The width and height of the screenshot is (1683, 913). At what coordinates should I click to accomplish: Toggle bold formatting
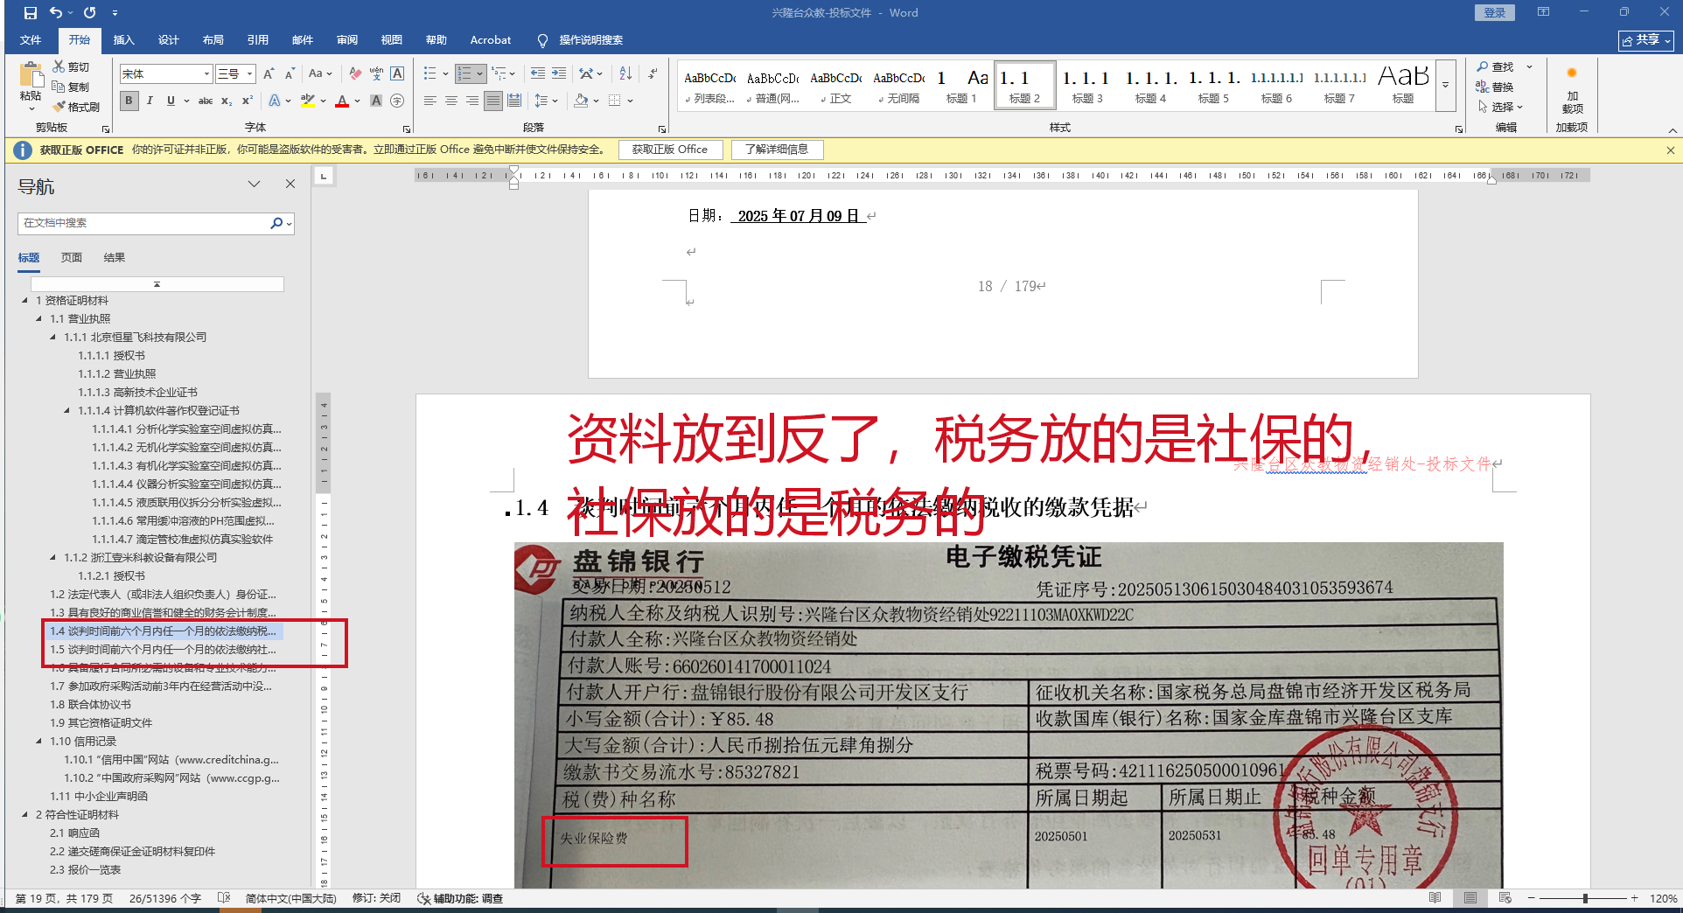[129, 101]
